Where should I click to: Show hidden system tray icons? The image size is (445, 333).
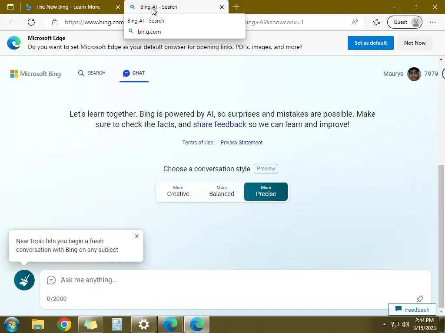384,324
